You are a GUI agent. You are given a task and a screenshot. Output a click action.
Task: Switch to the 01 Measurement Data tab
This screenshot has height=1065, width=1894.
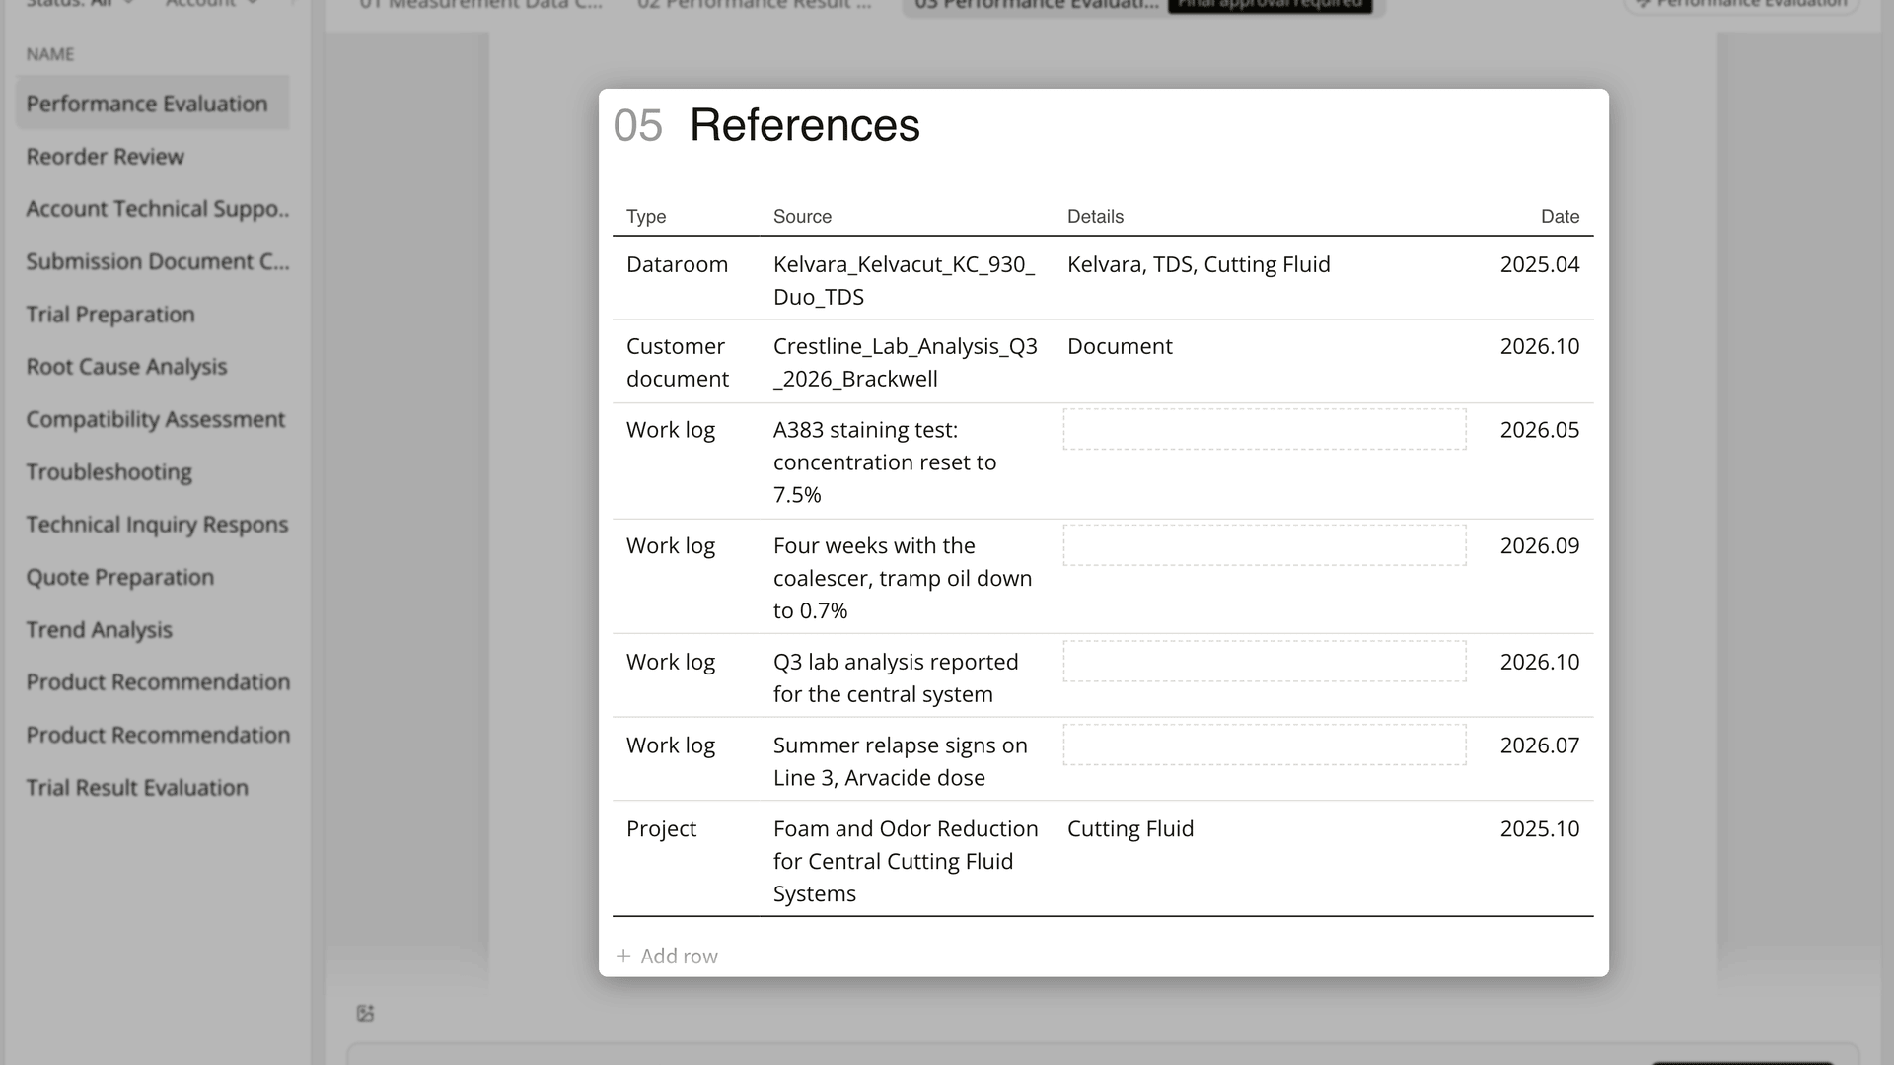pyautogui.click(x=480, y=5)
